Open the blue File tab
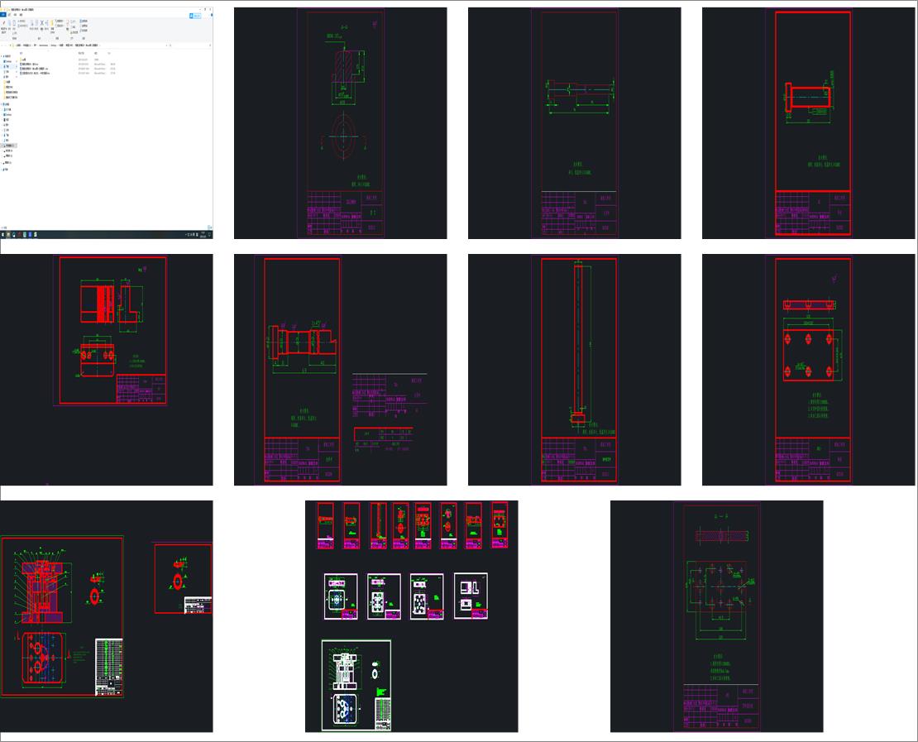This screenshot has width=918, height=742. point(3,13)
